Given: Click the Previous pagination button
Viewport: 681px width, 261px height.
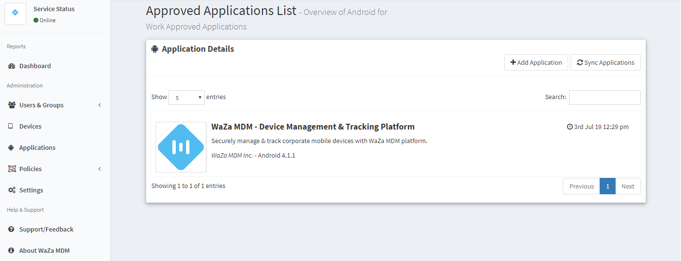Looking at the screenshot, I should [581, 186].
